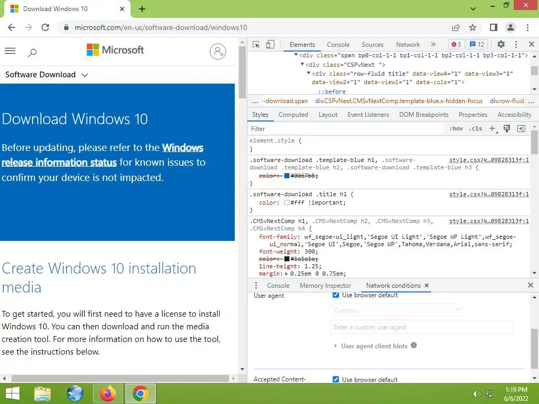Open DevTools settings gear

click(501, 44)
